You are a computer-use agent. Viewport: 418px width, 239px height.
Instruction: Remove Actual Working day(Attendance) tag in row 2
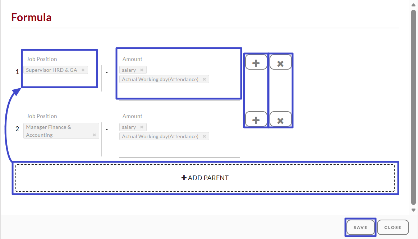click(204, 136)
